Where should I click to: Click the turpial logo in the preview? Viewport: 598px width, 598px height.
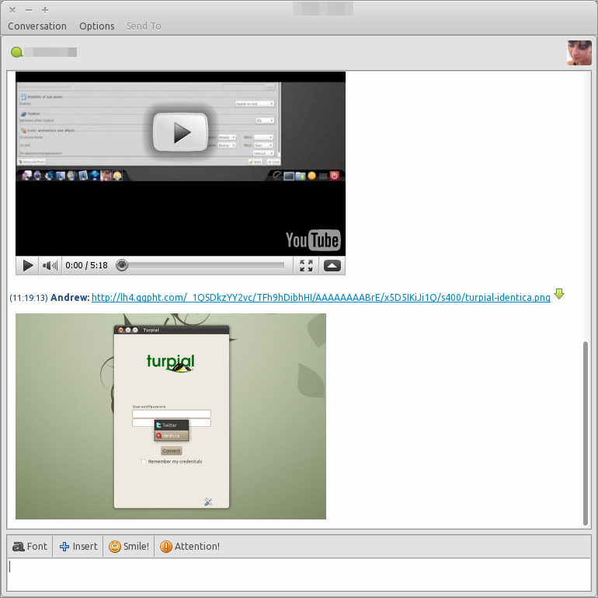(171, 363)
